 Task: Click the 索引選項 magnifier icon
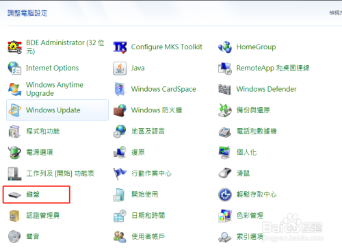click(225, 237)
